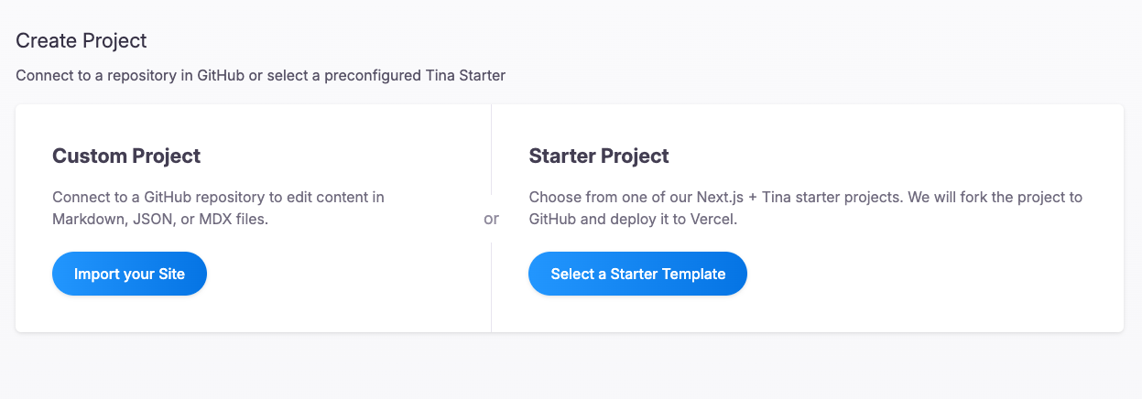Click the word "GitHub" in the page subtitle
The height and width of the screenshot is (399, 1142).
[x=220, y=75]
